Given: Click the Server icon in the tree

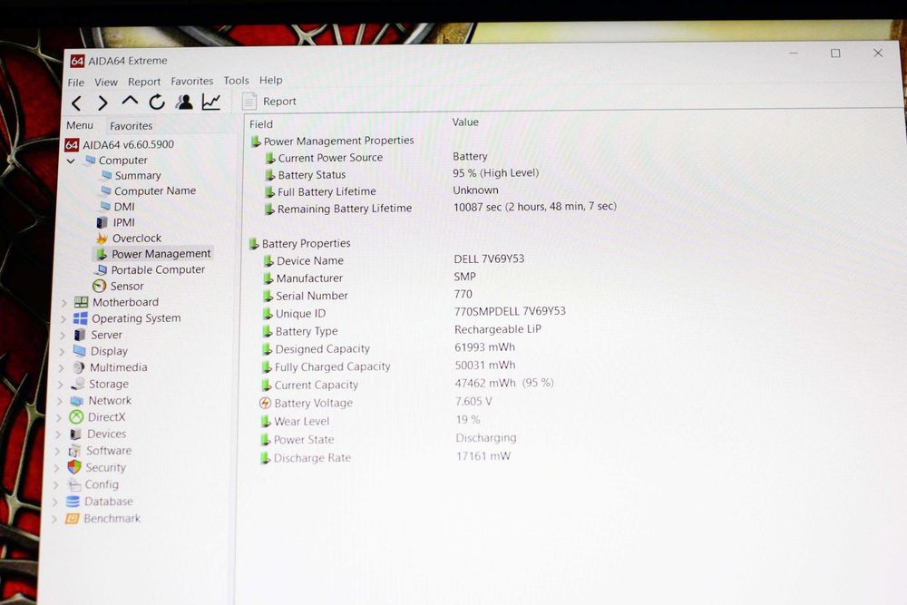Looking at the screenshot, I should coord(80,335).
